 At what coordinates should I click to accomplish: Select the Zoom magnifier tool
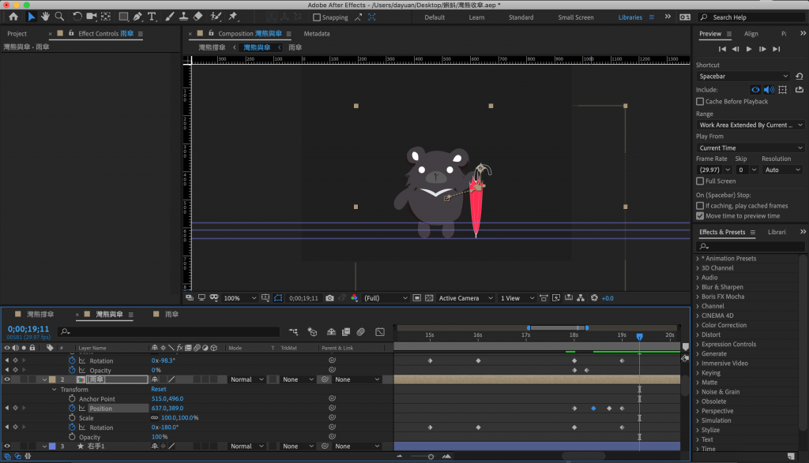pyautogui.click(x=60, y=17)
